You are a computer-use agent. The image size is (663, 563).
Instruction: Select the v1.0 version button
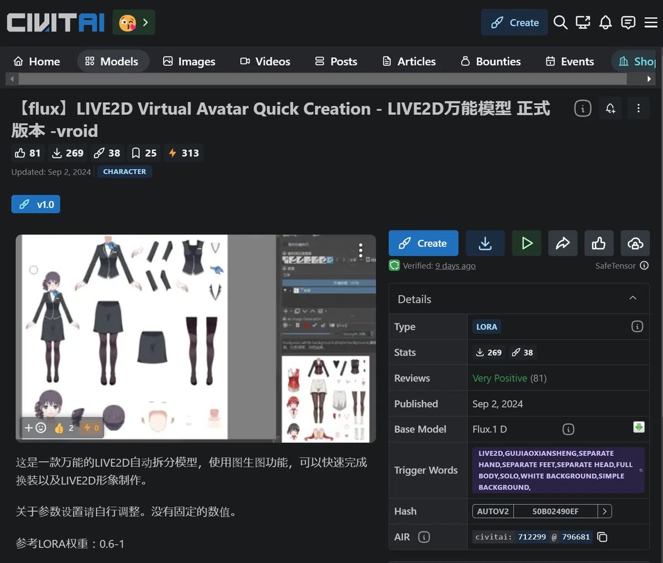36,204
